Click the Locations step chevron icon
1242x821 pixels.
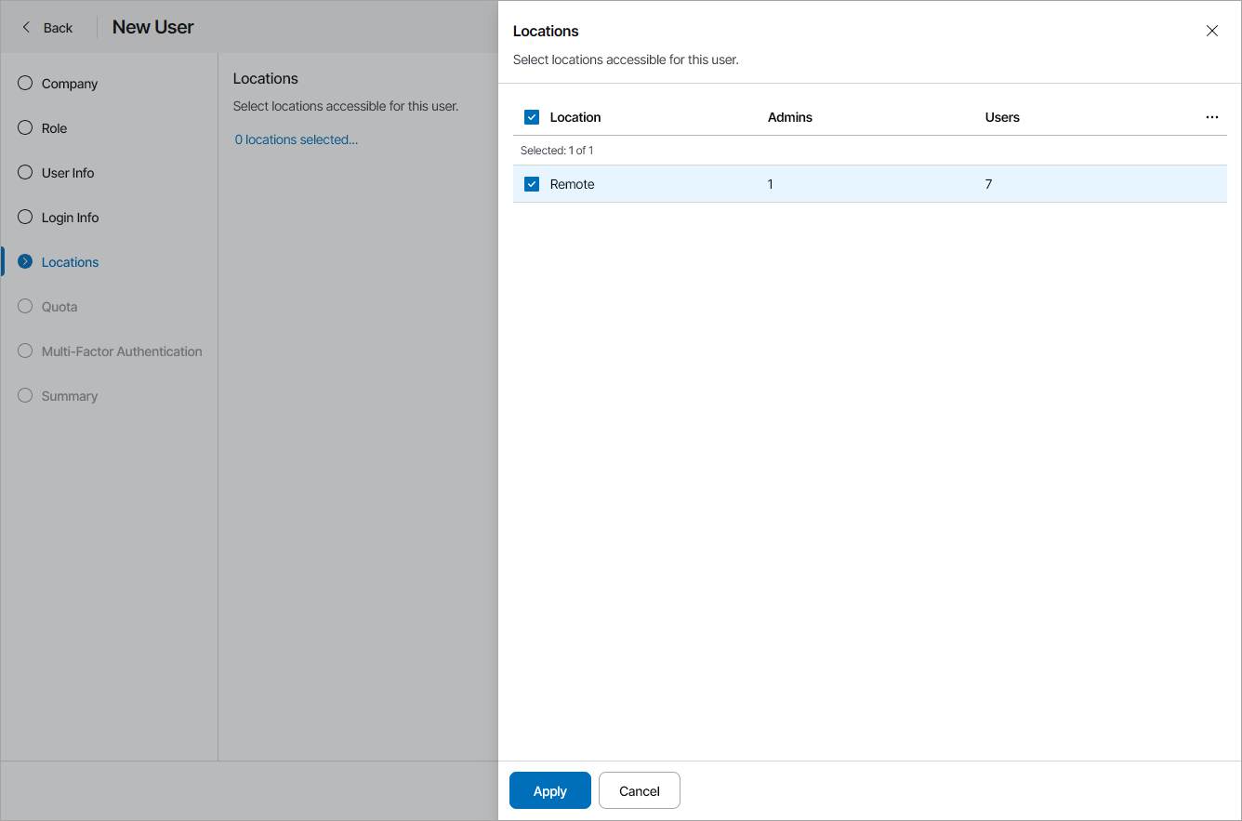coord(25,262)
